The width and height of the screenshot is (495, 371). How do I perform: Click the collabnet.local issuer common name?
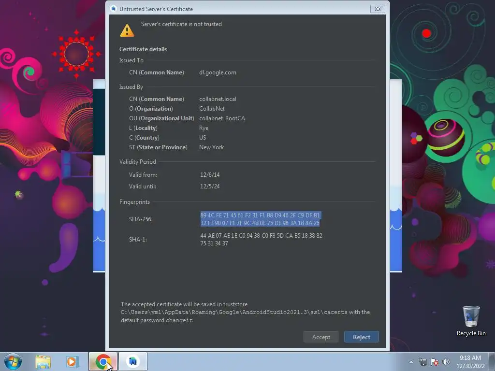click(218, 99)
